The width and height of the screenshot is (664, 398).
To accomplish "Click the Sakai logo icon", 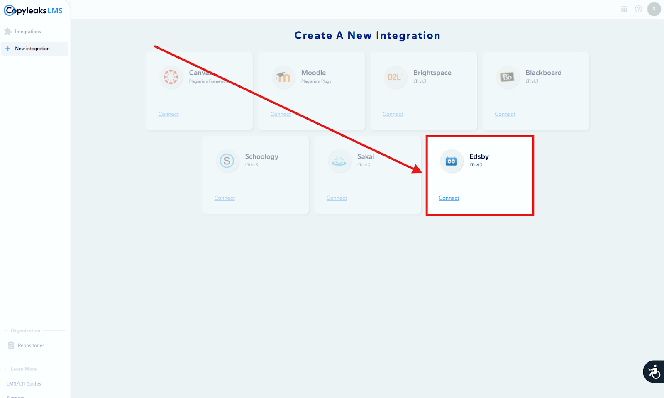I will [x=339, y=161].
